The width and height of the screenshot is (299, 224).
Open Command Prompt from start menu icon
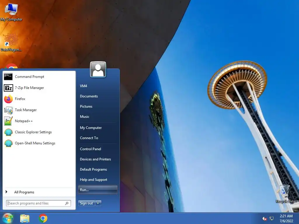[8, 77]
